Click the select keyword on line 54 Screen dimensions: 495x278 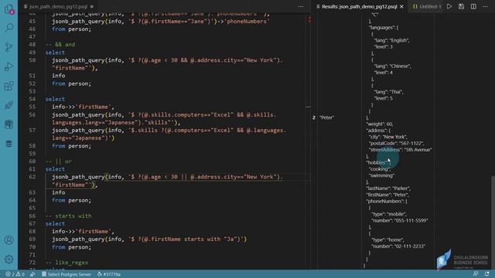coord(55,99)
